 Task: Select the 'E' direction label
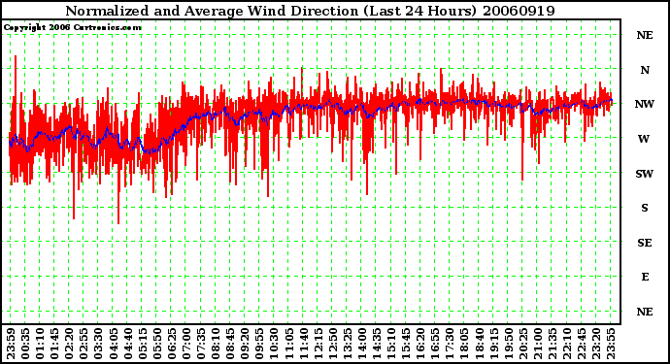[x=645, y=278]
